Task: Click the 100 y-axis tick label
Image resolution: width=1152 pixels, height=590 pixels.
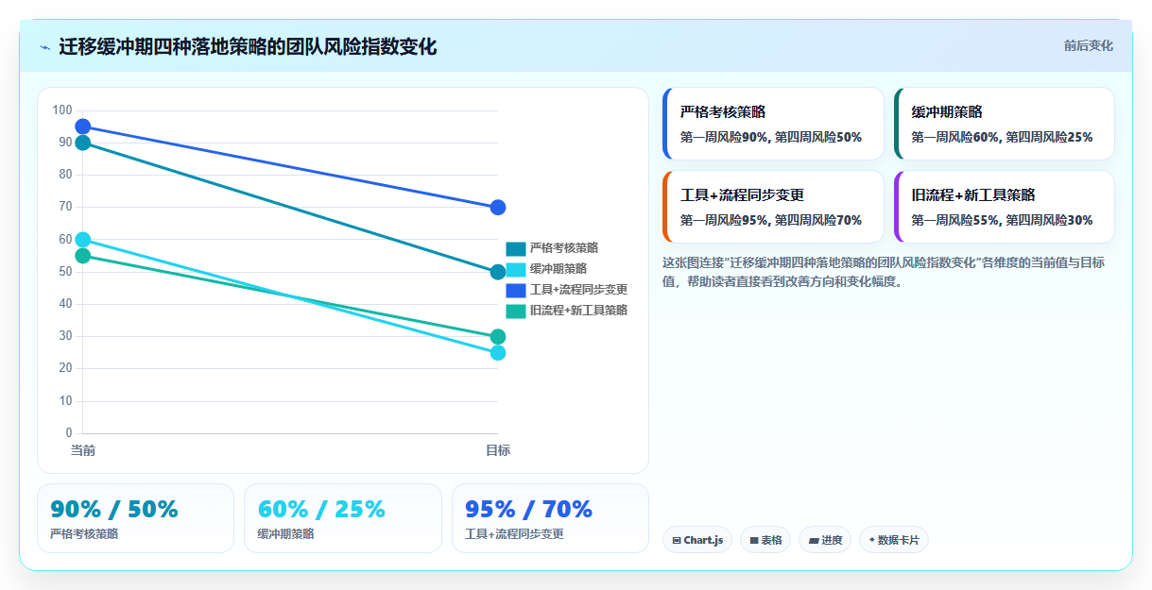Action: 62,110
